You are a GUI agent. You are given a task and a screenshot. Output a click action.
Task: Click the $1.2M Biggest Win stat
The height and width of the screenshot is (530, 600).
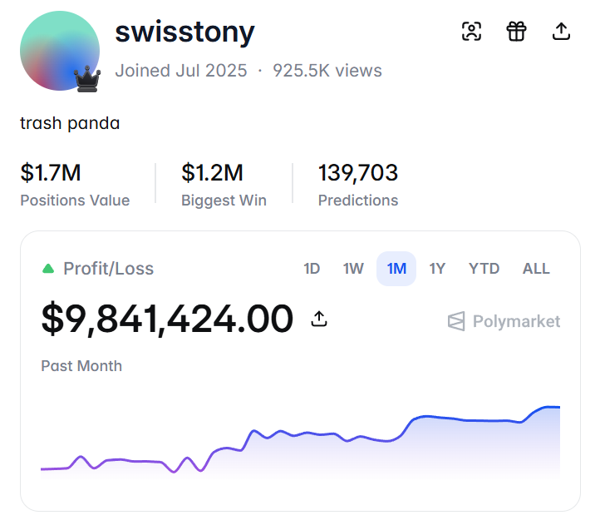click(x=224, y=184)
